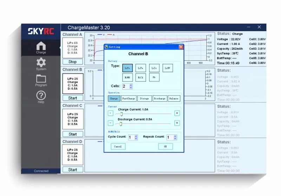Increase Repeak Count with up arrow
The width and height of the screenshot is (281, 196).
coord(175,136)
